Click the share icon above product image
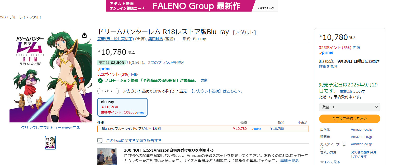This screenshot has height=165, width=393. pos(84,35)
